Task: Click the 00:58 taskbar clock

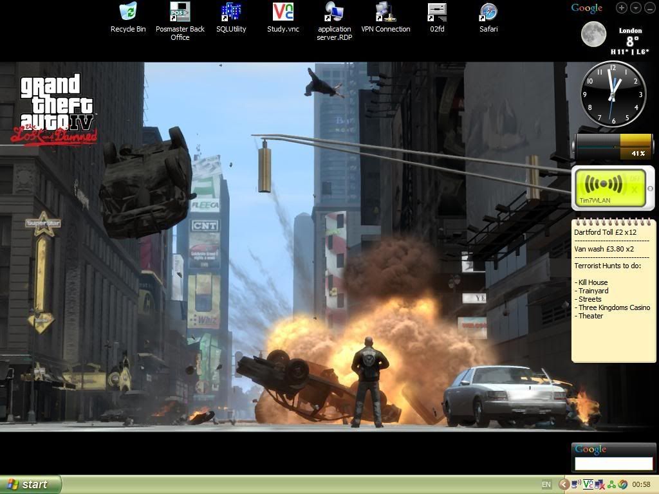Action: (x=642, y=484)
